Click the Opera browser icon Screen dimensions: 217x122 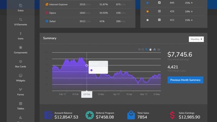(47, 13)
